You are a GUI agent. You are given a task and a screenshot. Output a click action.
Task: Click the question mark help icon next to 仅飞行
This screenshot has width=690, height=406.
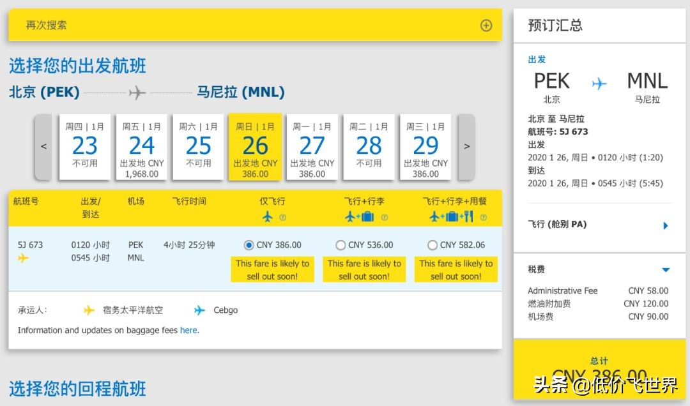(x=284, y=218)
